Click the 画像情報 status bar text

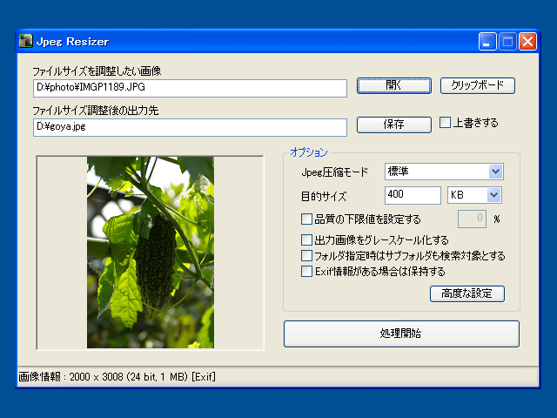[117, 377]
